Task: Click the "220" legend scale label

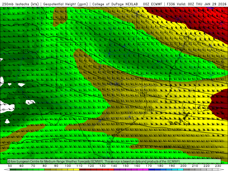Action: [x=206, y=166]
